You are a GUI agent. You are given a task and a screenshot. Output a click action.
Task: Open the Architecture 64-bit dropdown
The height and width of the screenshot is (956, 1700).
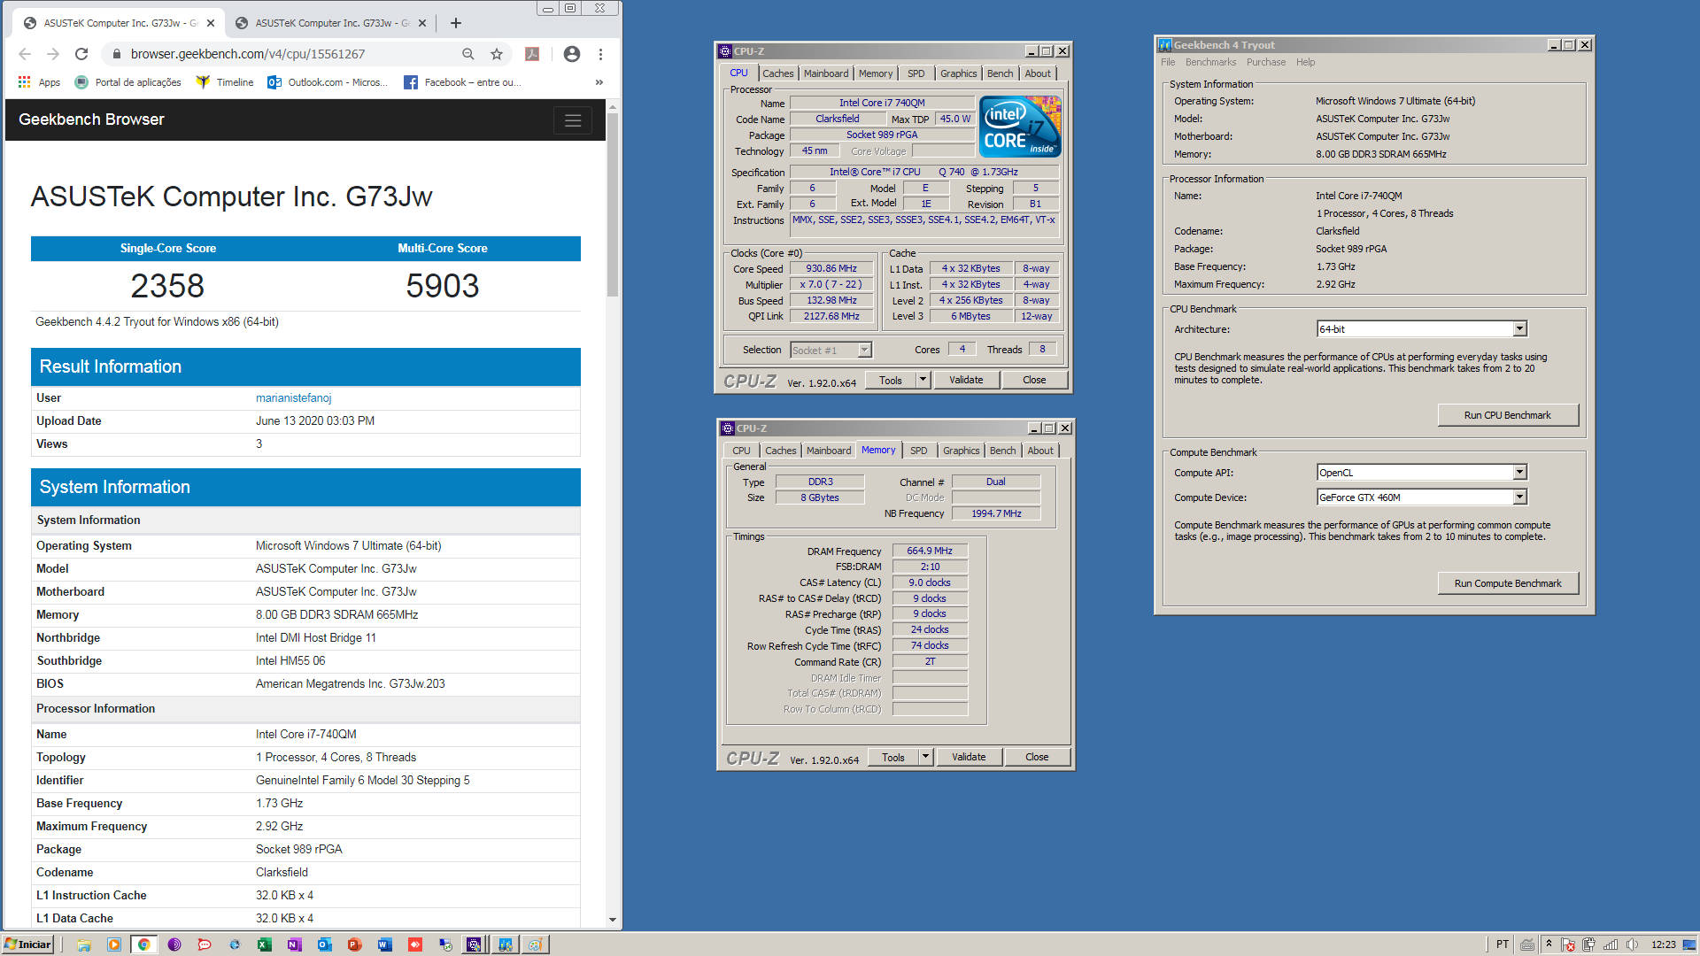tap(1519, 329)
